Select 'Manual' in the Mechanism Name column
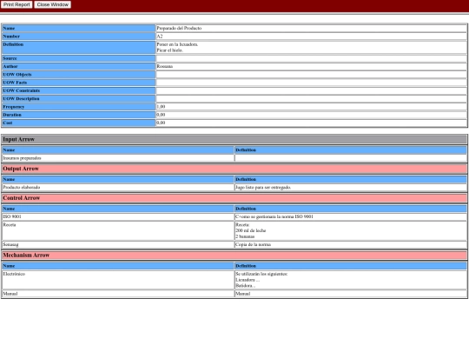The height and width of the screenshot is (352, 469). (10, 294)
